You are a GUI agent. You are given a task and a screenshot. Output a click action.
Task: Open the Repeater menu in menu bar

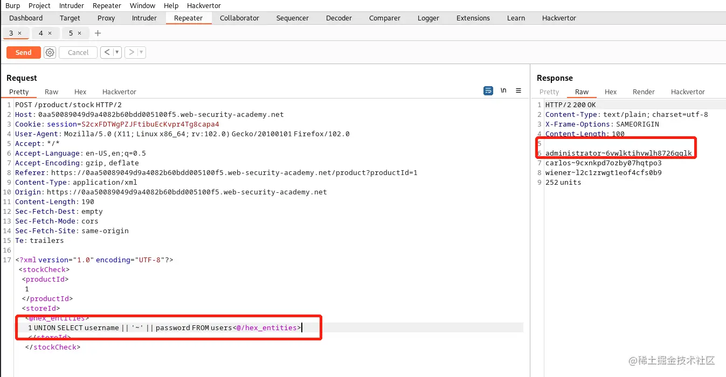pos(107,5)
